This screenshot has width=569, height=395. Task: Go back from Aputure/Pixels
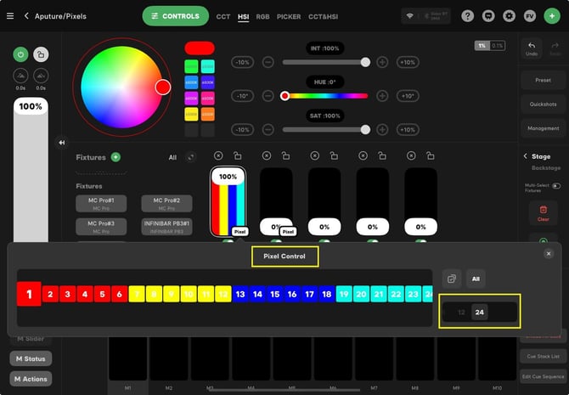[x=26, y=16]
